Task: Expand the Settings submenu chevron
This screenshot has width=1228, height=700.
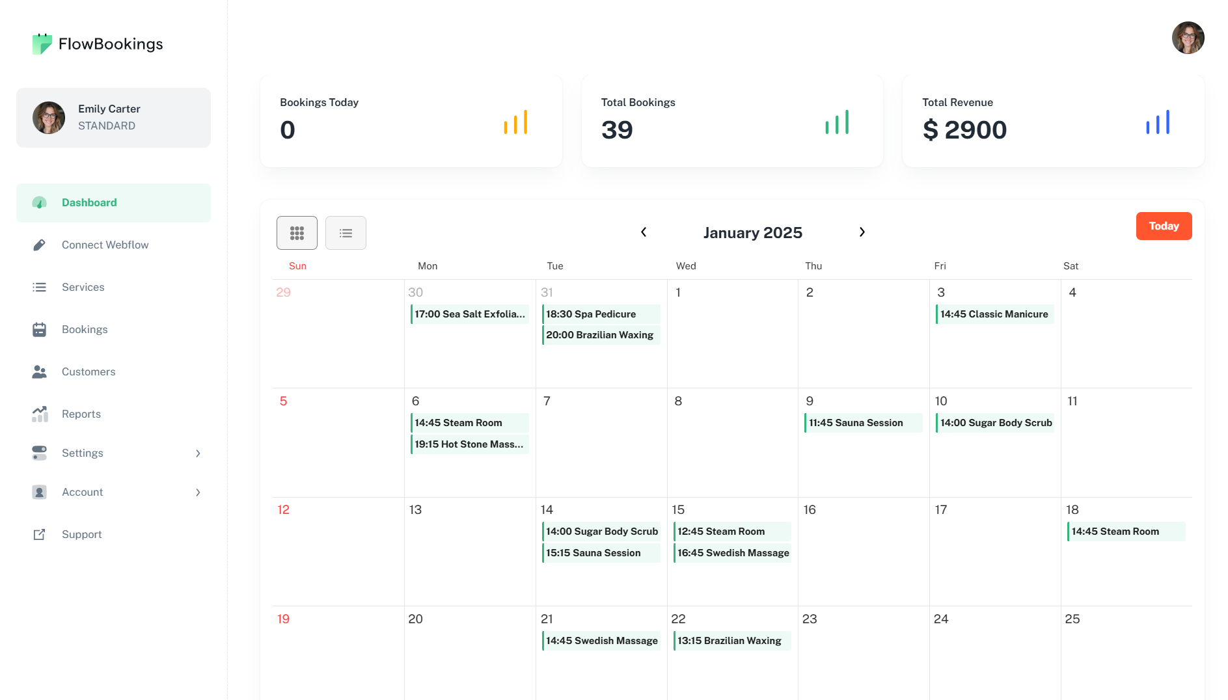Action: [x=198, y=453]
